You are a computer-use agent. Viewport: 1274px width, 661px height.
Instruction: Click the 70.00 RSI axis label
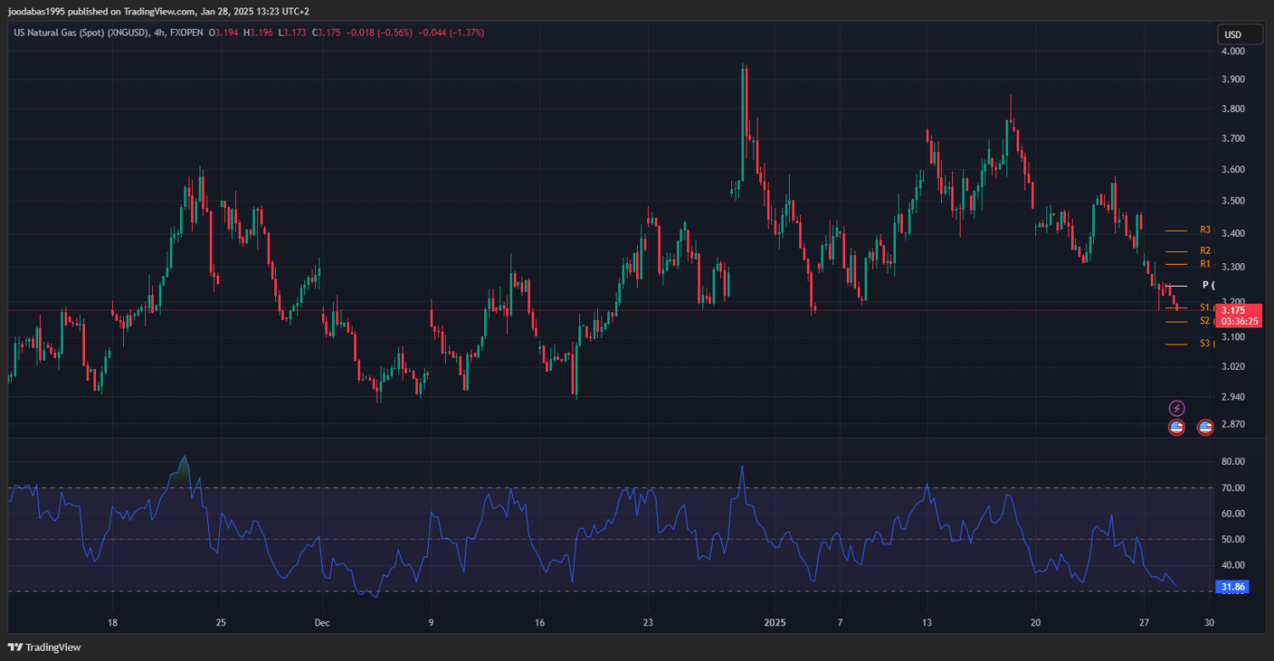(1233, 488)
